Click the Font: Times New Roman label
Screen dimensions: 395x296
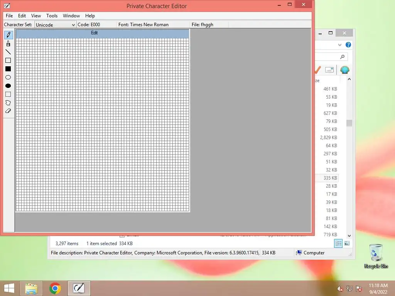click(143, 25)
